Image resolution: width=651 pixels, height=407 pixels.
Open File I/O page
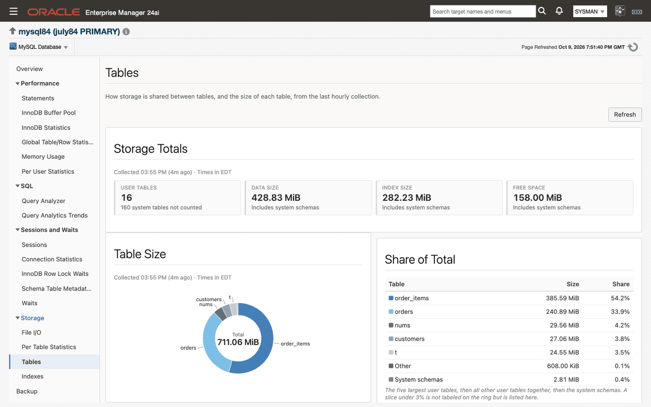(x=31, y=333)
